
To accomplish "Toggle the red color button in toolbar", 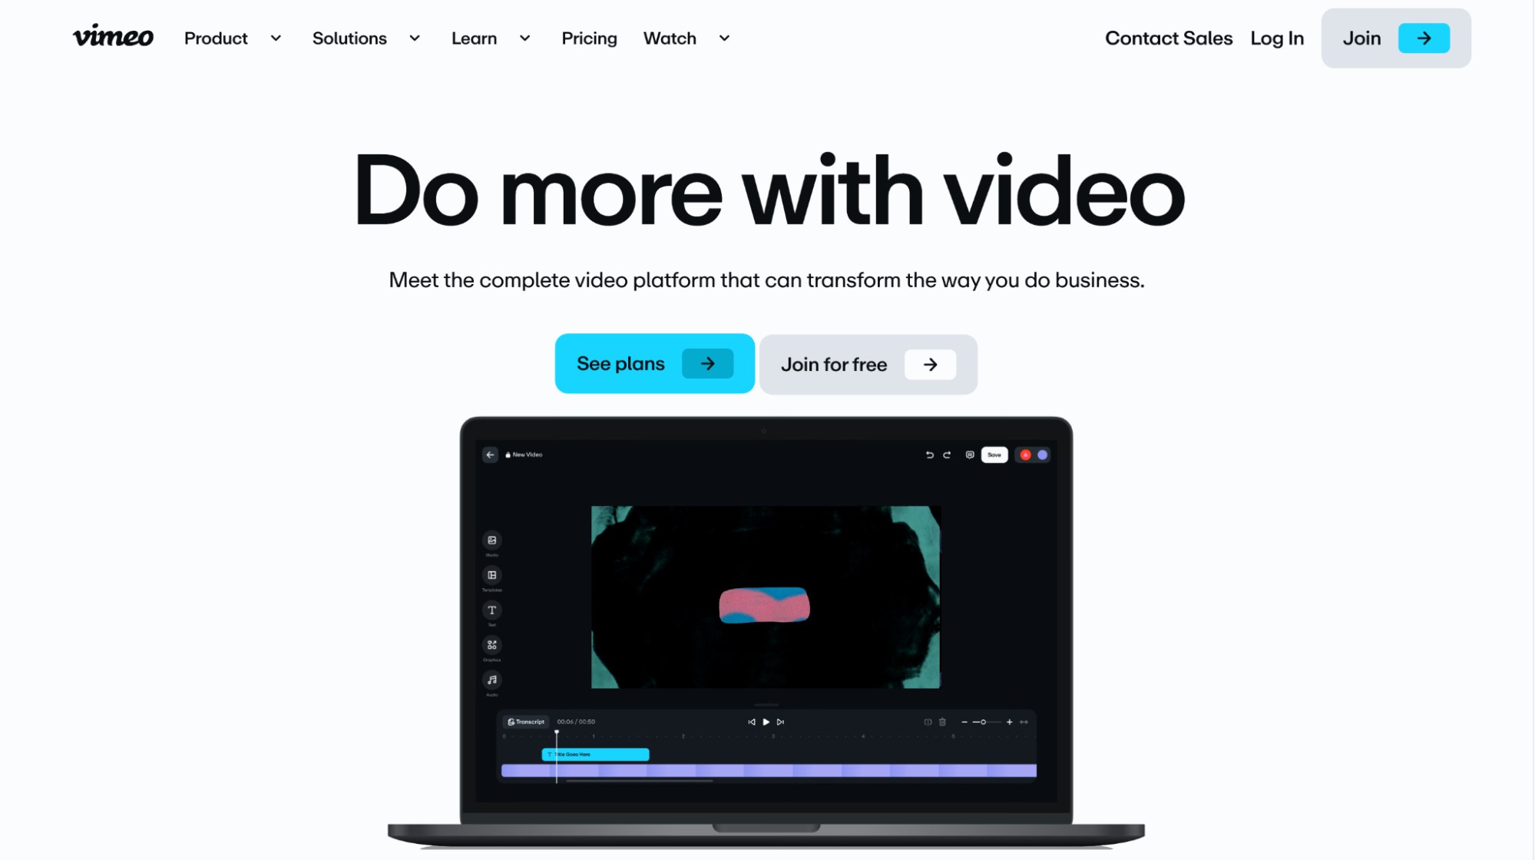I will [1024, 455].
